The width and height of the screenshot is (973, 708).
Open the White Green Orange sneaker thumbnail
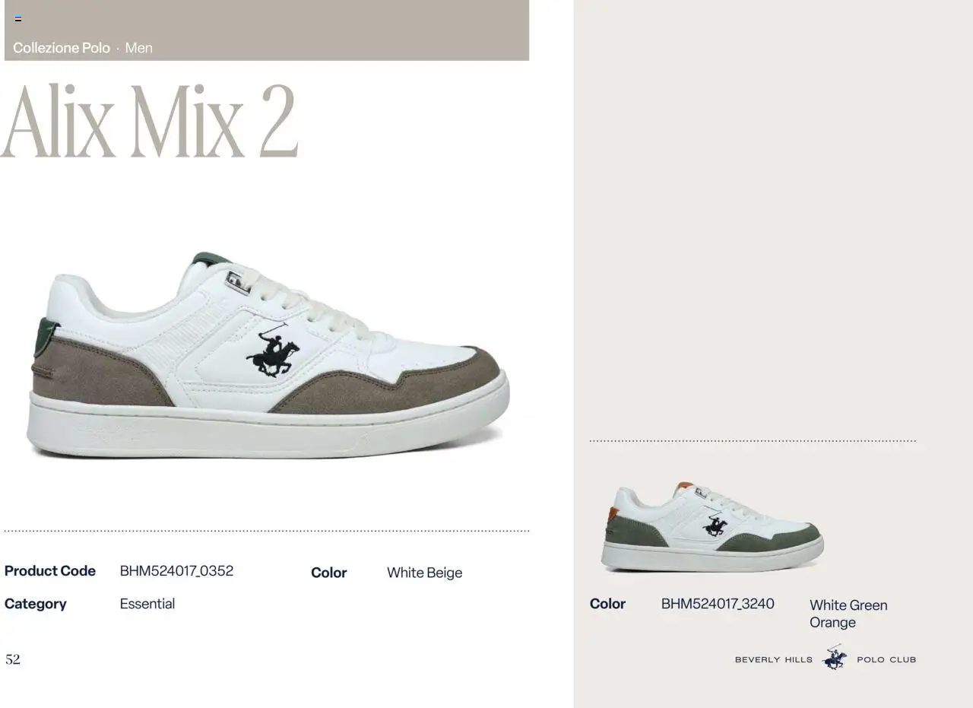[712, 526]
